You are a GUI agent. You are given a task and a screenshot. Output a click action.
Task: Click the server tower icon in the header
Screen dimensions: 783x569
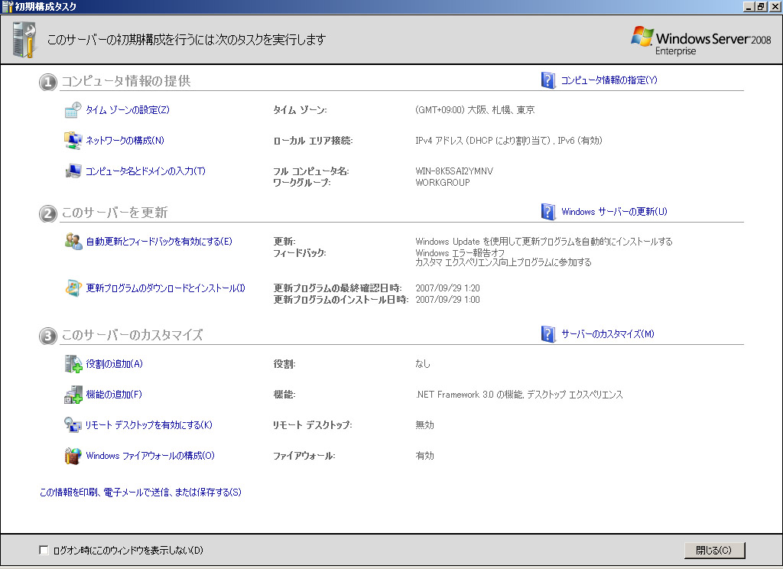click(x=25, y=40)
